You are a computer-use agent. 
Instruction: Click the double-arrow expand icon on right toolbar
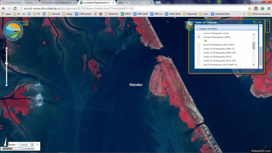tap(268, 22)
